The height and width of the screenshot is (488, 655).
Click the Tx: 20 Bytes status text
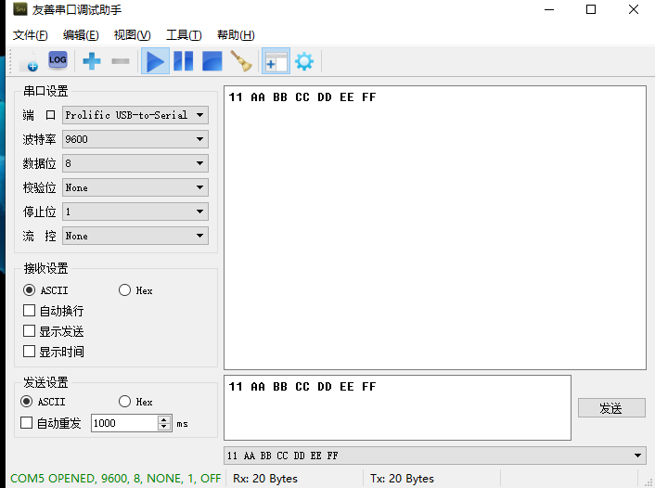pyautogui.click(x=402, y=479)
